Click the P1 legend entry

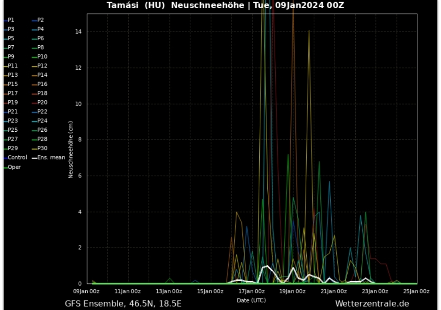(11, 20)
